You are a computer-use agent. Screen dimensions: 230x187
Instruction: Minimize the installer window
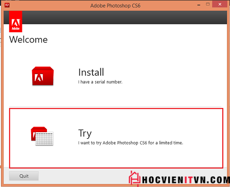click(x=199, y=5)
